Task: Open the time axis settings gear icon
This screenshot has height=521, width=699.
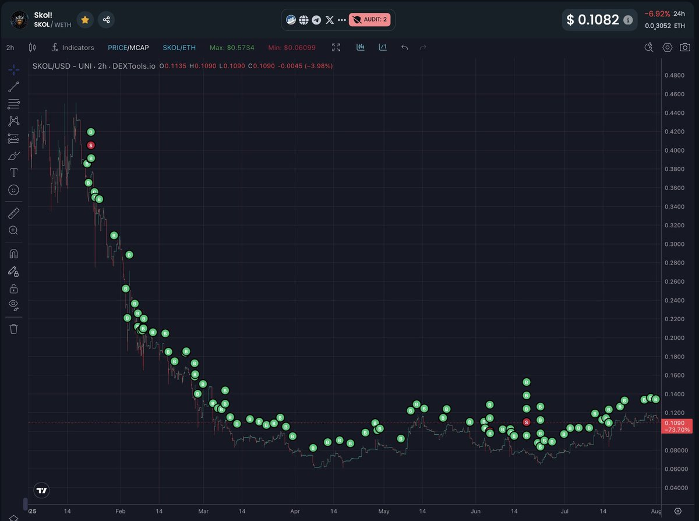Action: point(677,511)
